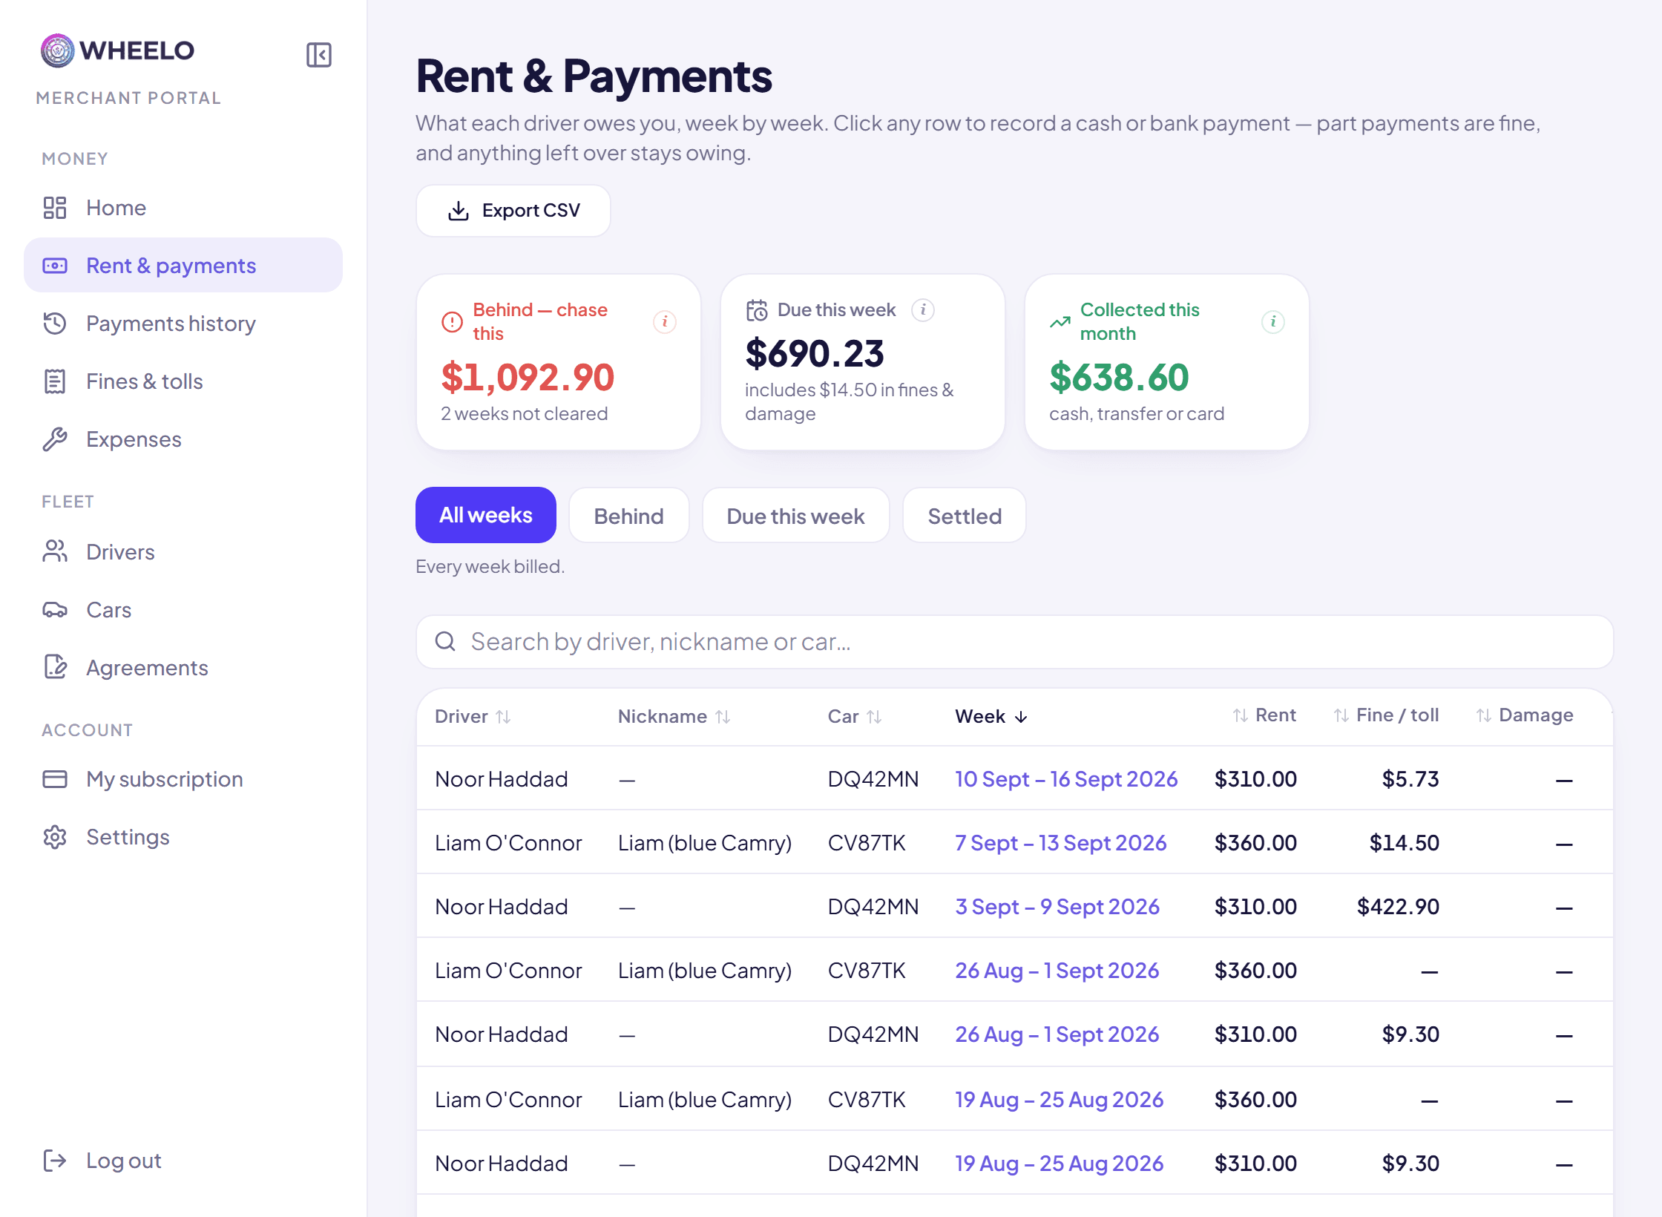This screenshot has width=1662, height=1217.
Task: Click the Log out arrow icon
Action: (x=55, y=1161)
